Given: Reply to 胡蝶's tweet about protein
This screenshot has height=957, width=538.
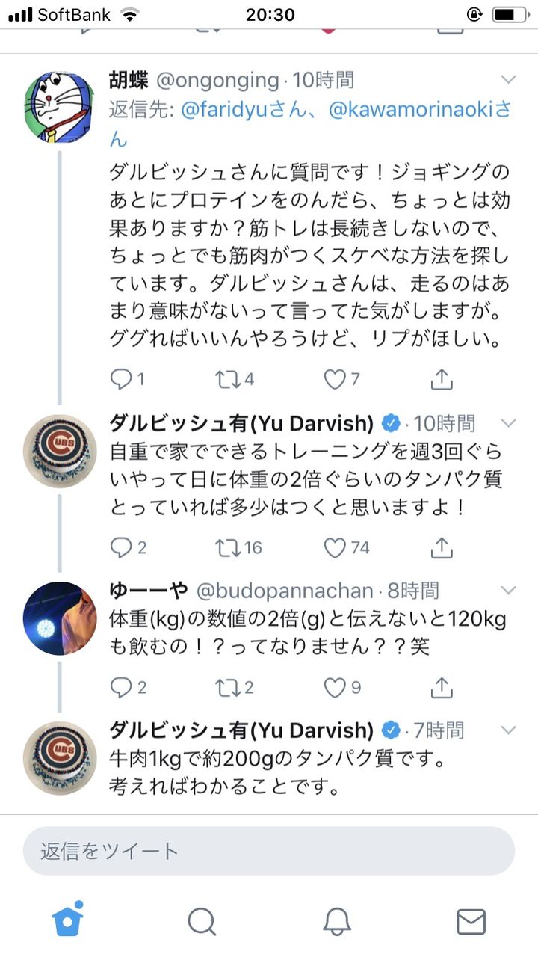Looking at the screenshot, I should pyautogui.click(x=121, y=380).
